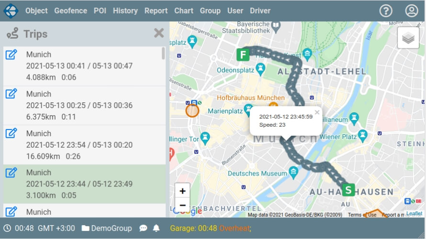Edit the 6.375km Munich trip
The height and width of the screenshot is (239, 426).
11,94
